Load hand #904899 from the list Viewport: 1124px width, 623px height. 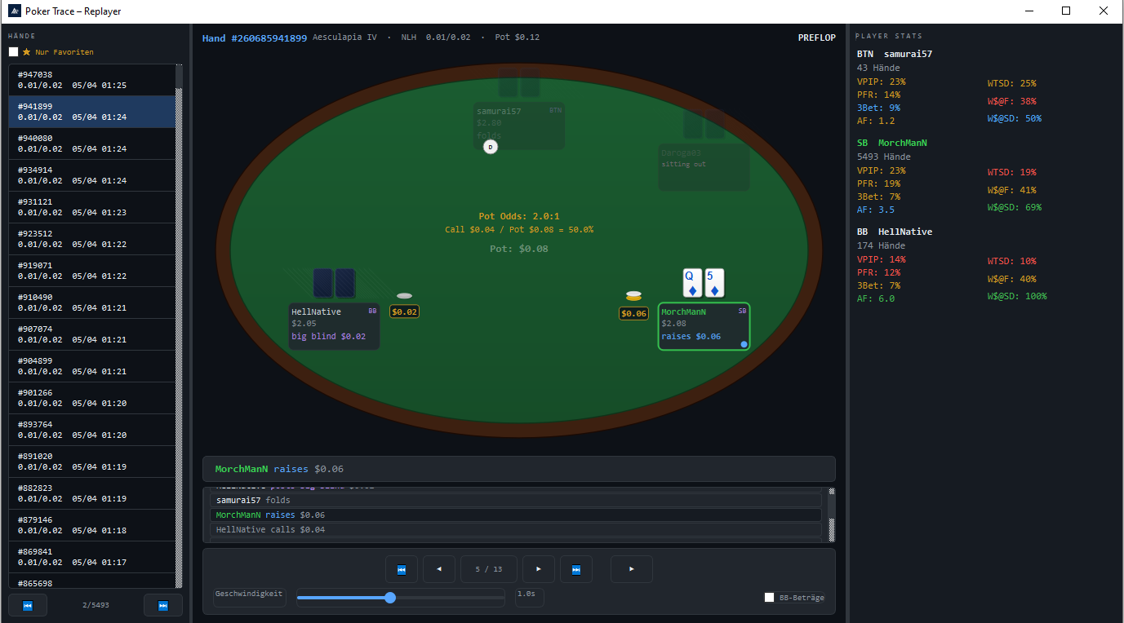click(92, 366)
